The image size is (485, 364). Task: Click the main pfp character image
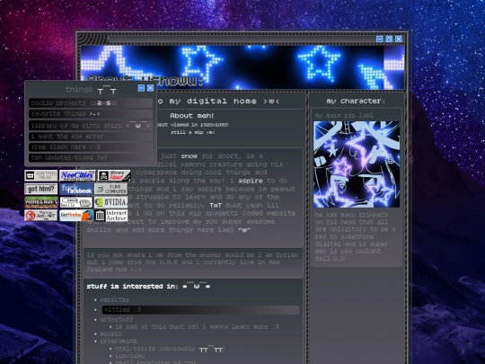(x=357, y=164)
